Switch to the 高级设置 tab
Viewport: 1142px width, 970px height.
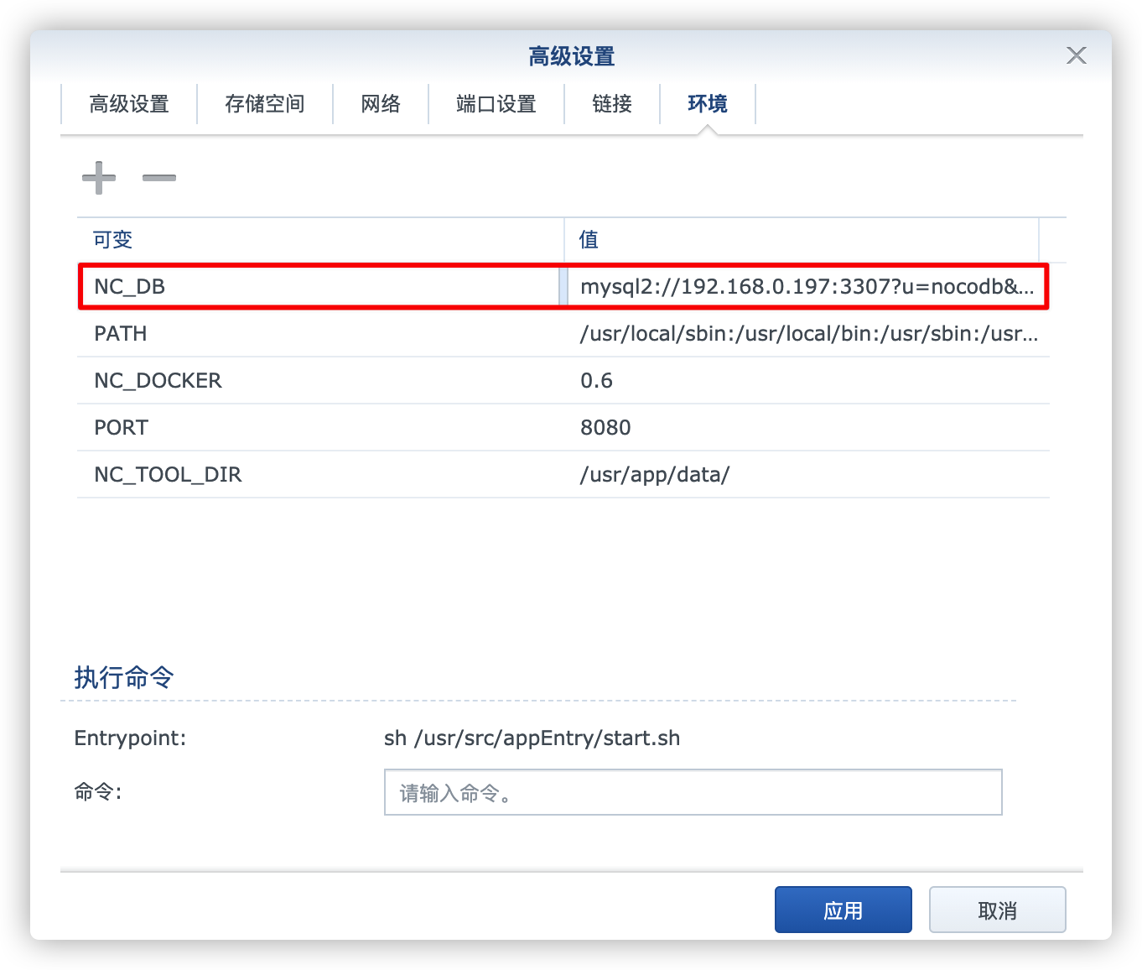129,104
